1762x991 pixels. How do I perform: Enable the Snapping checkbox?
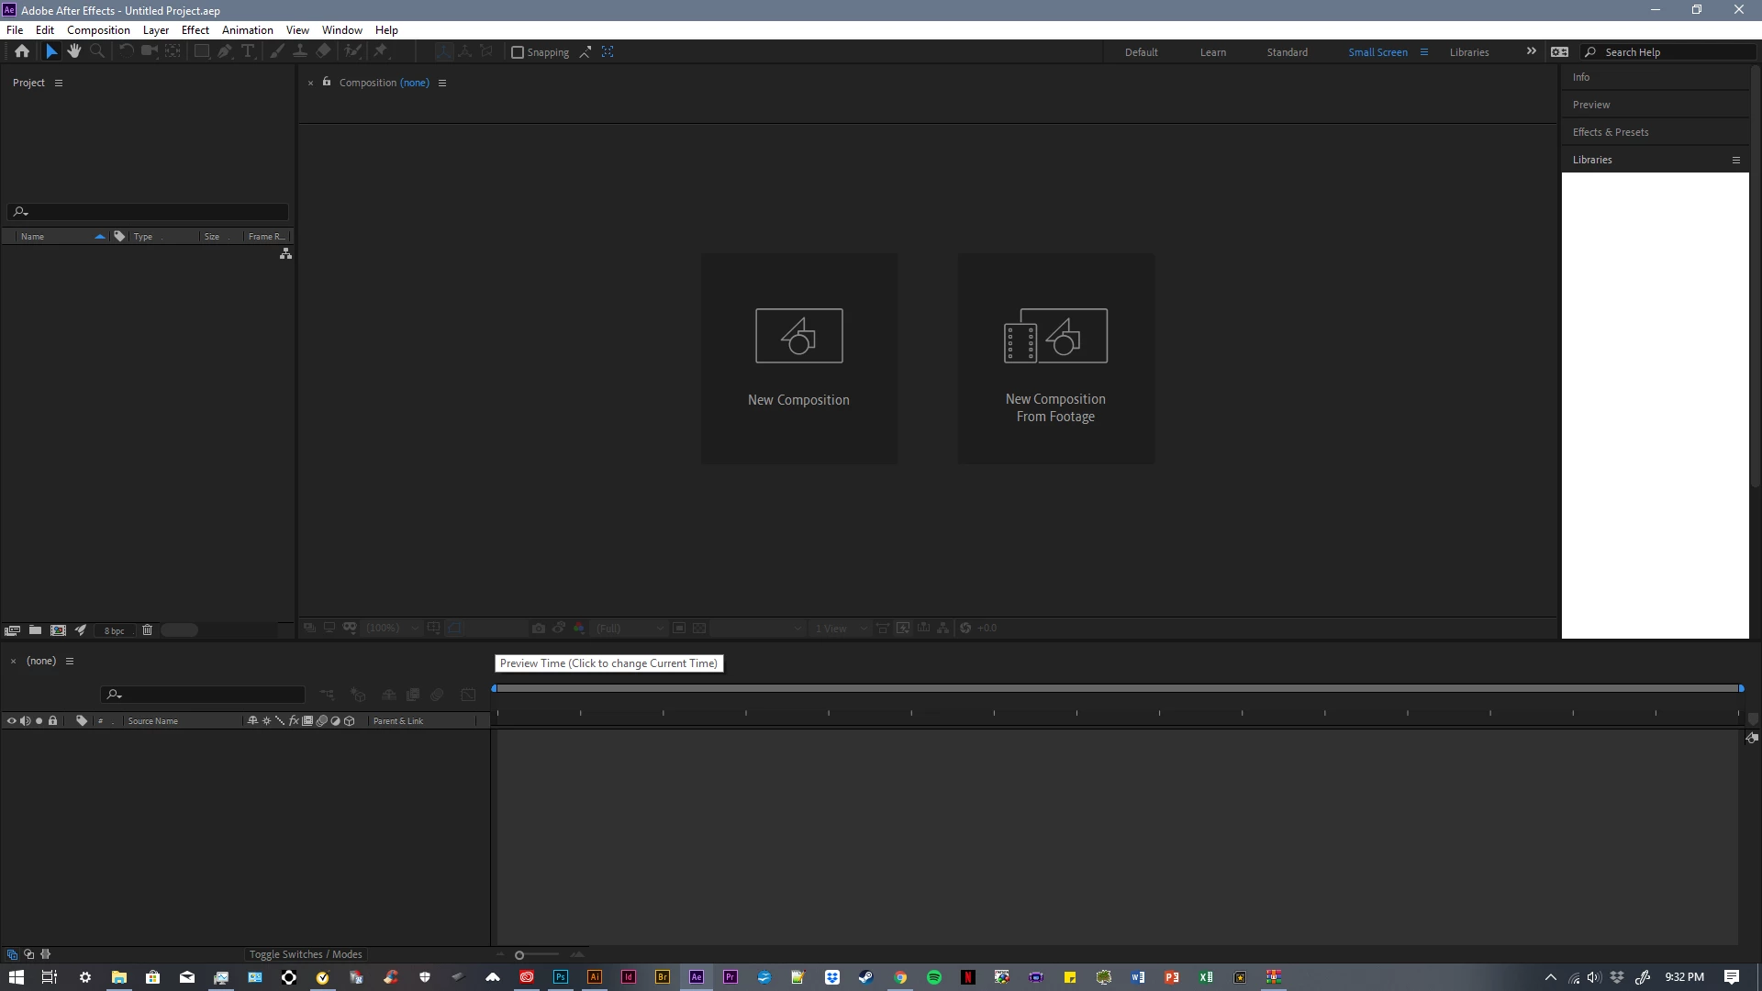pyautogui.click(x=518, y=52)
